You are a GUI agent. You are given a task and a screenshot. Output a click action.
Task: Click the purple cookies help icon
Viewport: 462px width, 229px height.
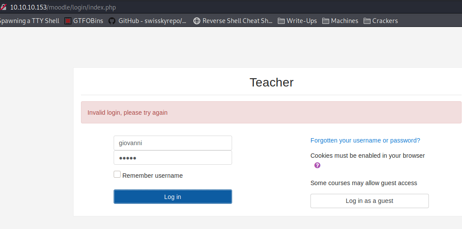point(317,165)
